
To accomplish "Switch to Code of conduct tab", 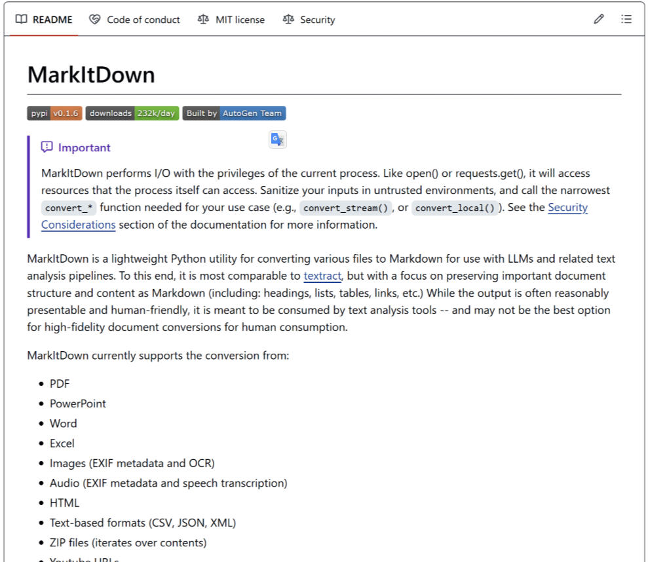I will pyautogui.click(x=135, y=20).
